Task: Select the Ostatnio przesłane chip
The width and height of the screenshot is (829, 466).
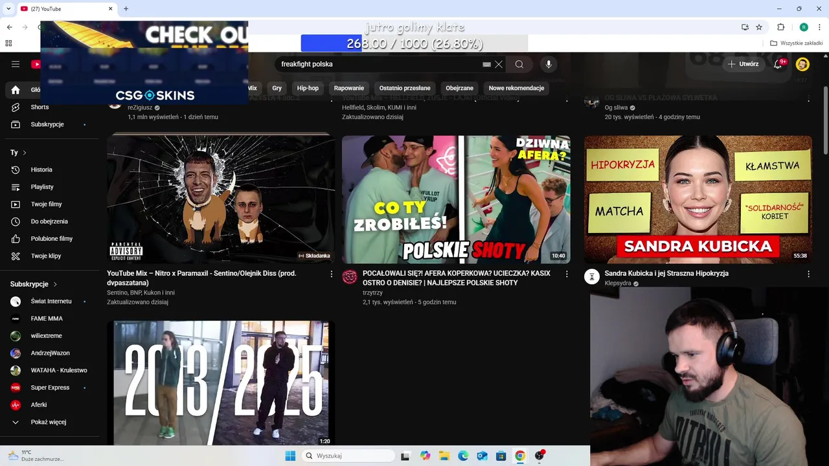Action: pos(405,88)
